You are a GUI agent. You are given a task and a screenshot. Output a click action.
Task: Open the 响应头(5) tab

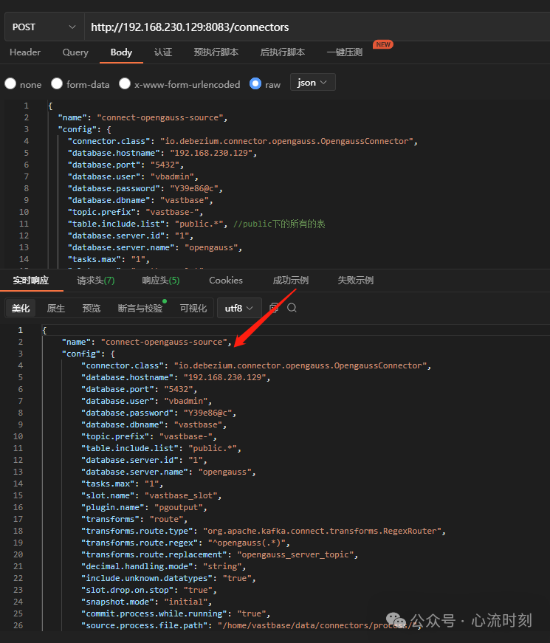pos(161,281)
